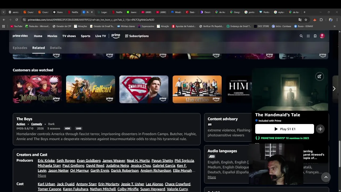The width and height of the screenshot is (341, 192).
Task: Go to Prime Video Home
Action: [38, 36]
